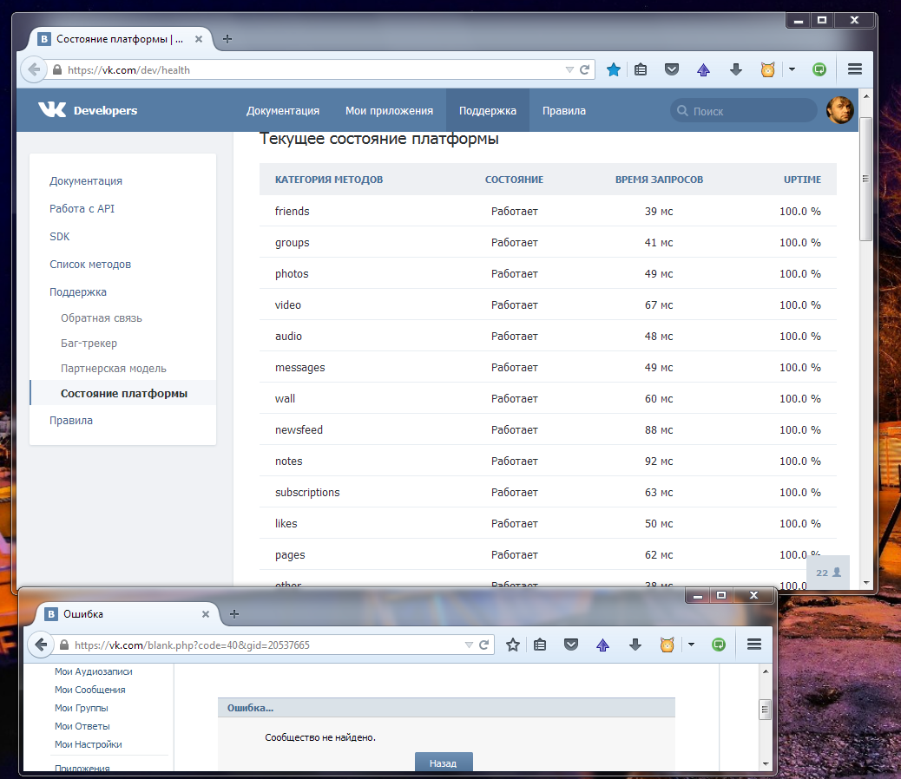The width and height of the screenshot is (901, 779).
Task: Expand the cat add-on dropdown arrow in the bottom window
Action: click(691, 645)
